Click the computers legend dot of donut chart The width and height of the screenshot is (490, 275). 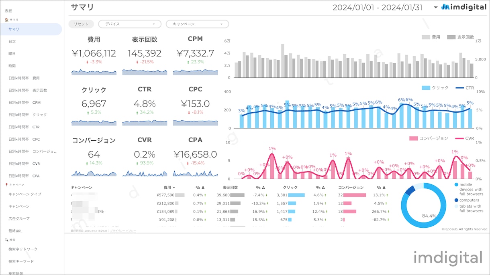(457, 200)
